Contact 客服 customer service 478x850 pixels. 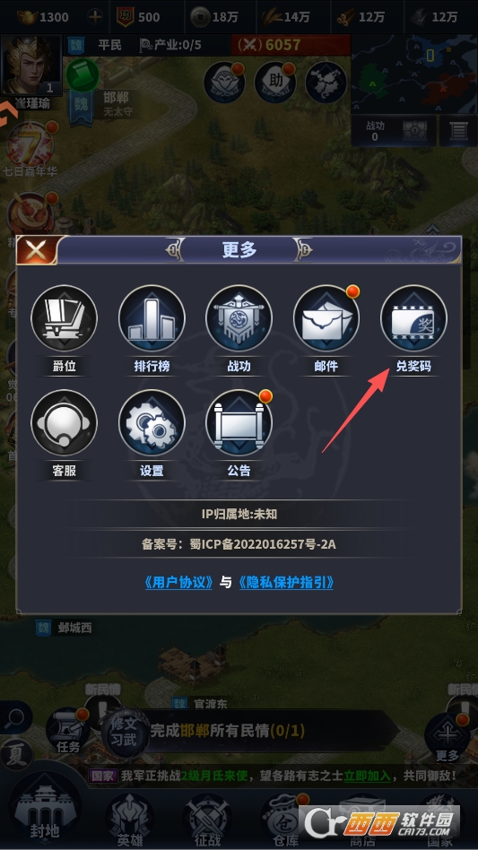pyautogui.click(x=64, y=423)
